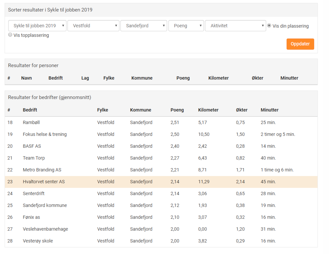Click Kommune header in companies table

coord(140,110)
